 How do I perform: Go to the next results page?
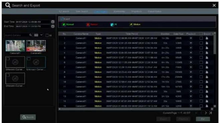point(206,113)
